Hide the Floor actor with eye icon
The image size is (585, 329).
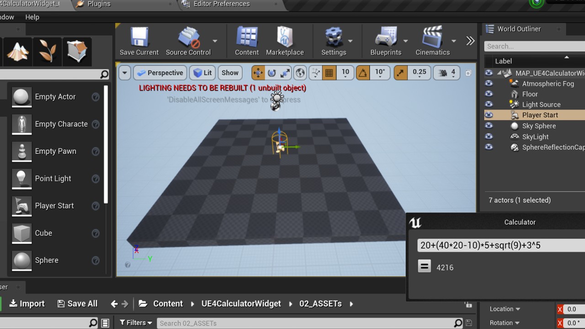click(x=489, y=94)
